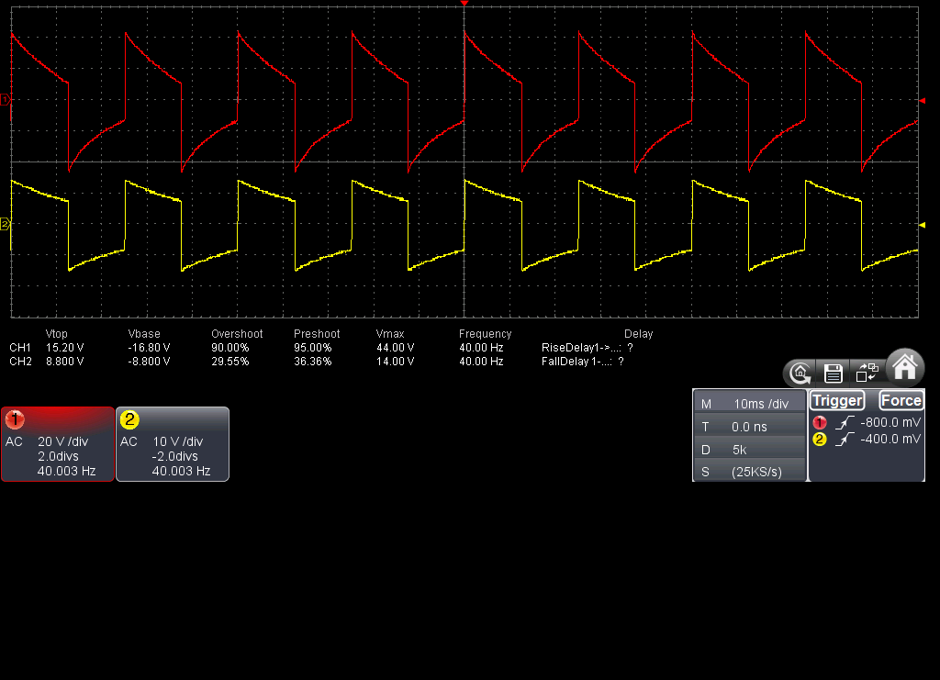Viewport: 940px width, 680px height.
Task: Open the M 10ms/div timebase setting
Action: pos(749,404)
